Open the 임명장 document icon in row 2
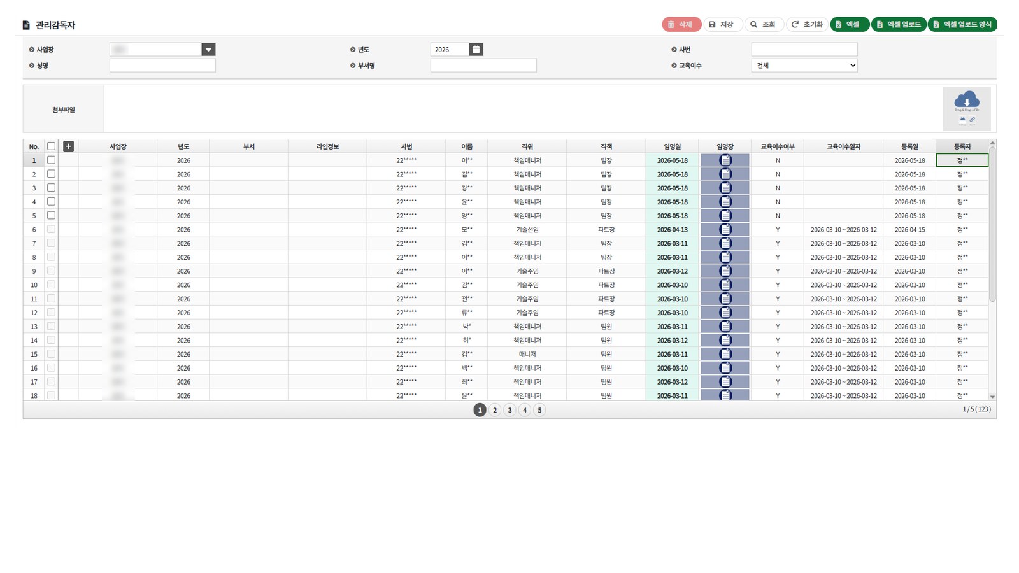 725,174
